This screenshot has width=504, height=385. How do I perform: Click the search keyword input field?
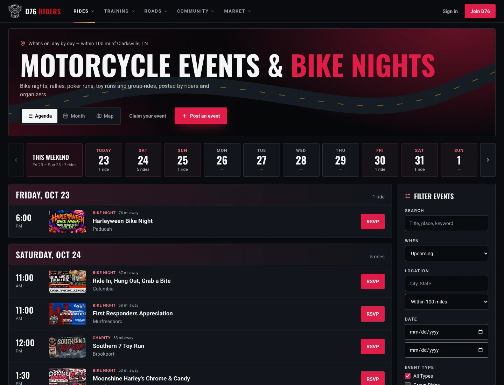(x=447, y=223)
